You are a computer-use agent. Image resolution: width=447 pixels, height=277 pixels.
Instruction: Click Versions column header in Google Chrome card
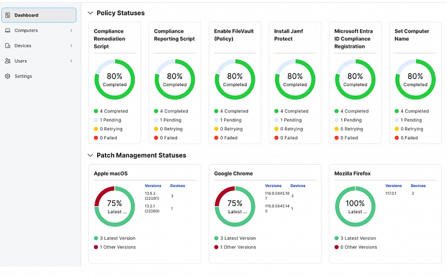click(x=273, y=186)
